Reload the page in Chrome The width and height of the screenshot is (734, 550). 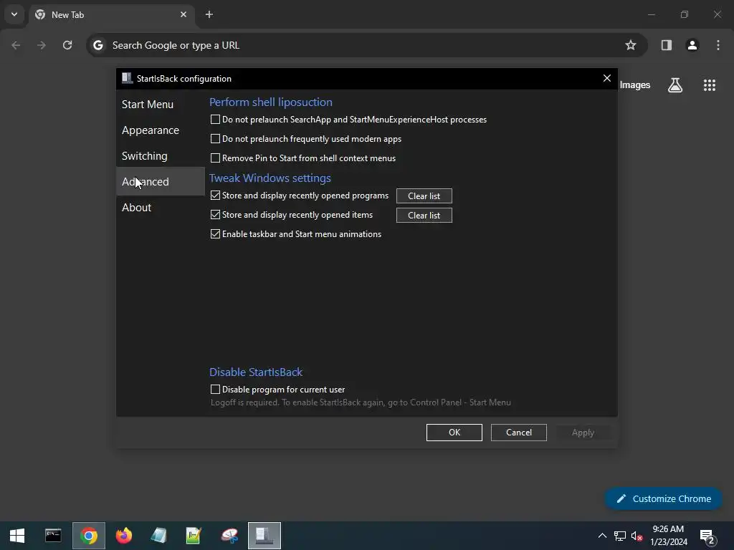tap(67, 45)
